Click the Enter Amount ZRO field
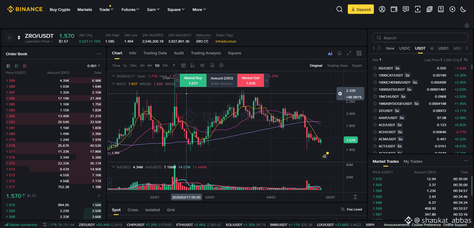The image size is (474, 228). tap(222, 84)
